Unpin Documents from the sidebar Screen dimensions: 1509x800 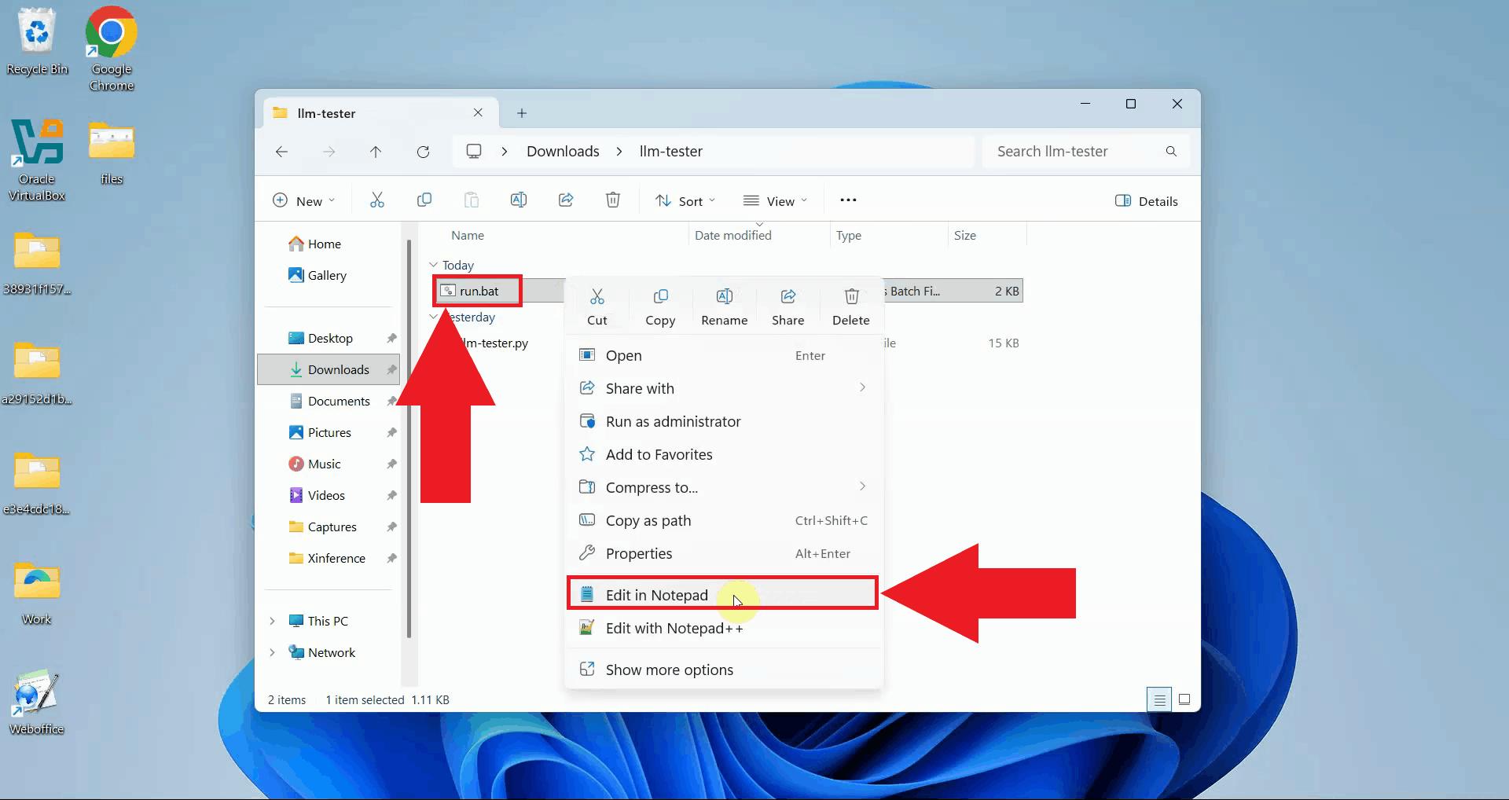pyautogui.click(x=391, y=401)
